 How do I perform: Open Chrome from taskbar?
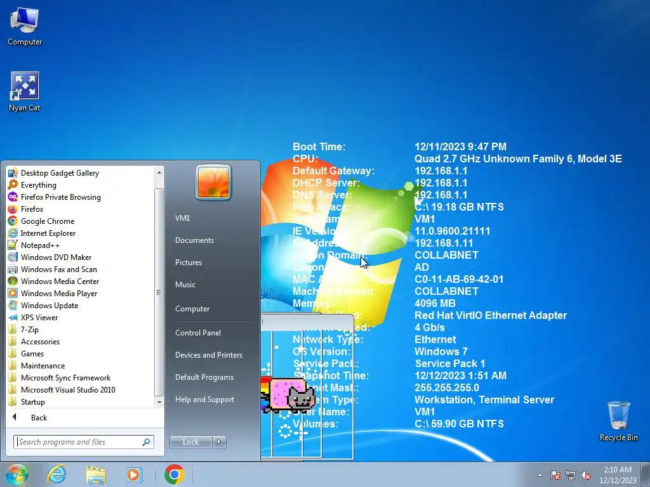point(174,474)
